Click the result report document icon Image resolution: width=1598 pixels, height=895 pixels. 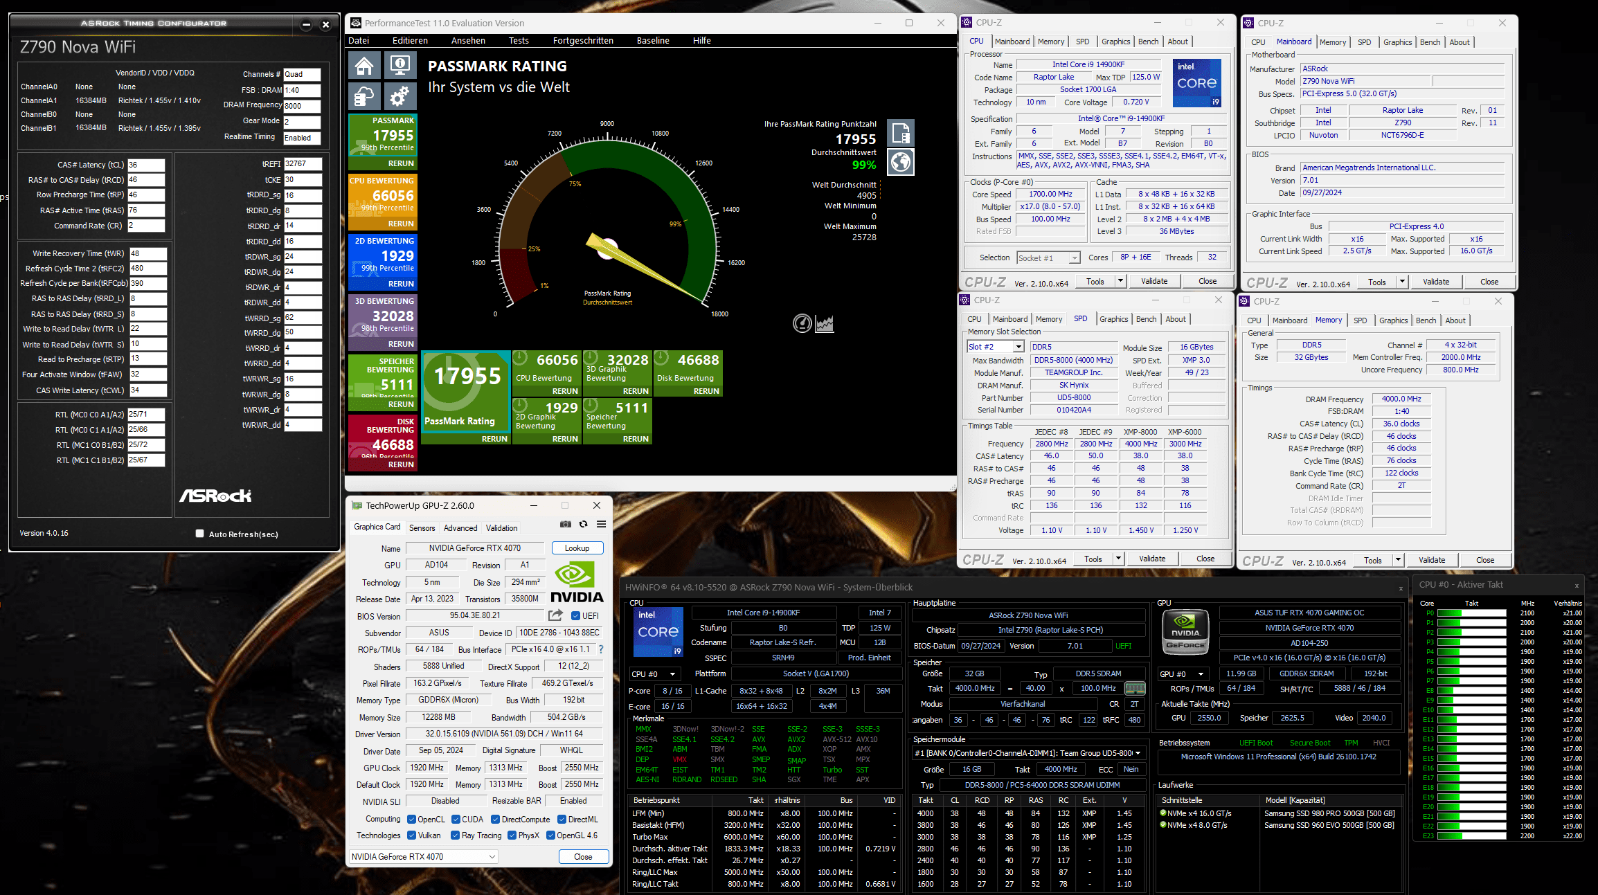(901, 132)
